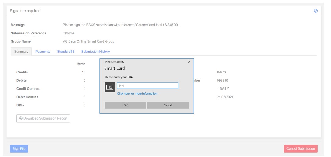The image size is (331, 157).
Task: Close the Windows Security dialog
Action: (x=189, y=62)
